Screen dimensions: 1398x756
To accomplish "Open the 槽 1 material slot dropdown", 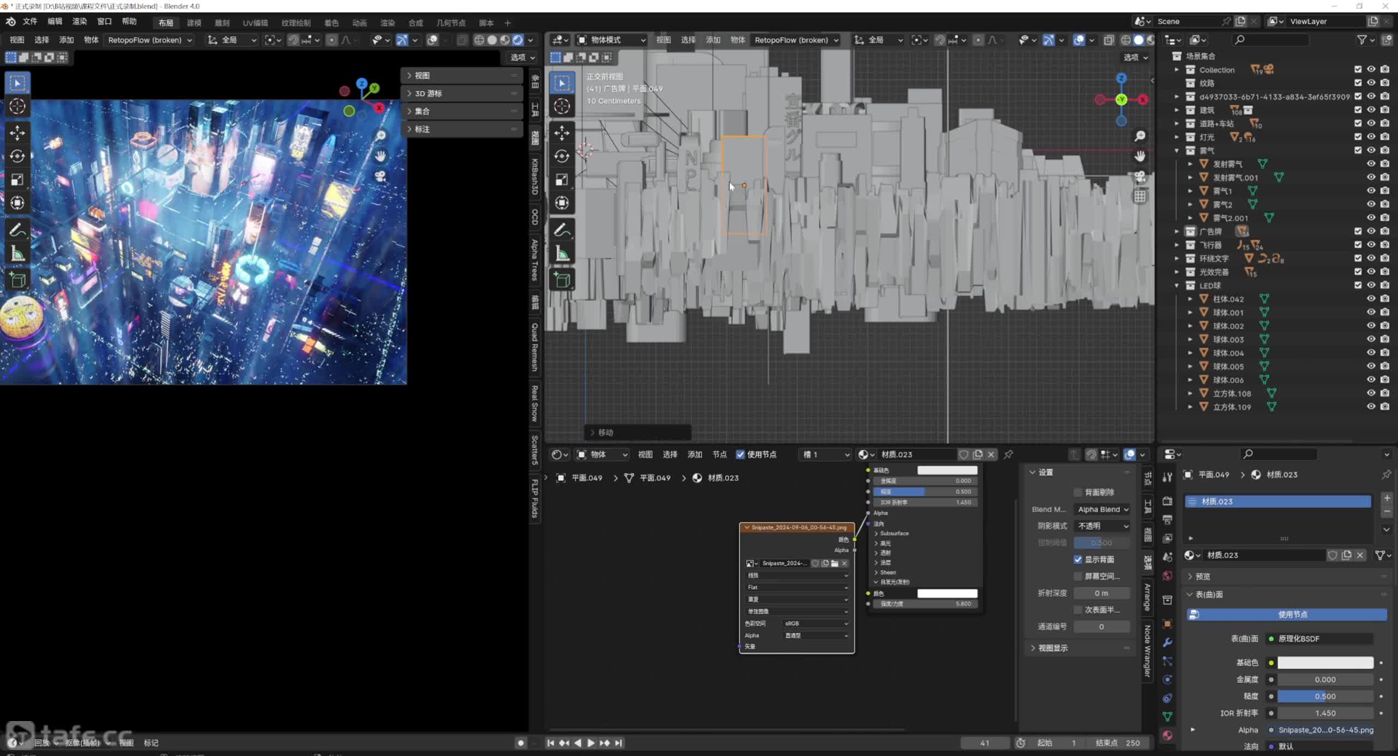I will point(825,454).
